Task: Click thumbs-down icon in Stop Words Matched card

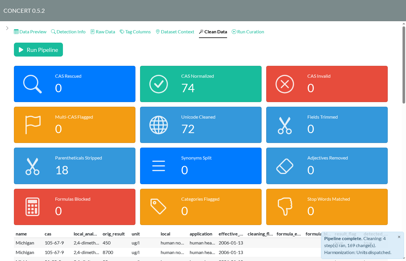Action: click(285, 207)
